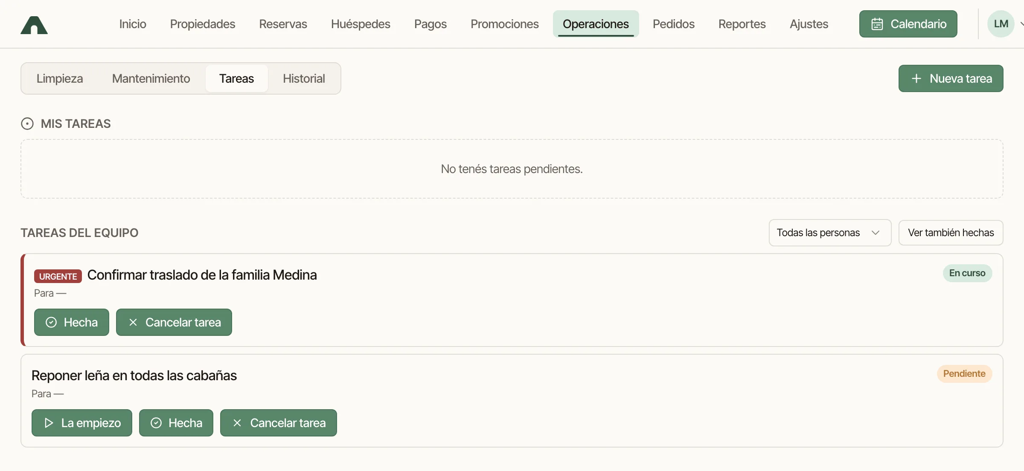This screenshot has height=471, width=1024.
Task: Click the checkmark icon on leña task's Hecha
Action: [x=156, y=423]
